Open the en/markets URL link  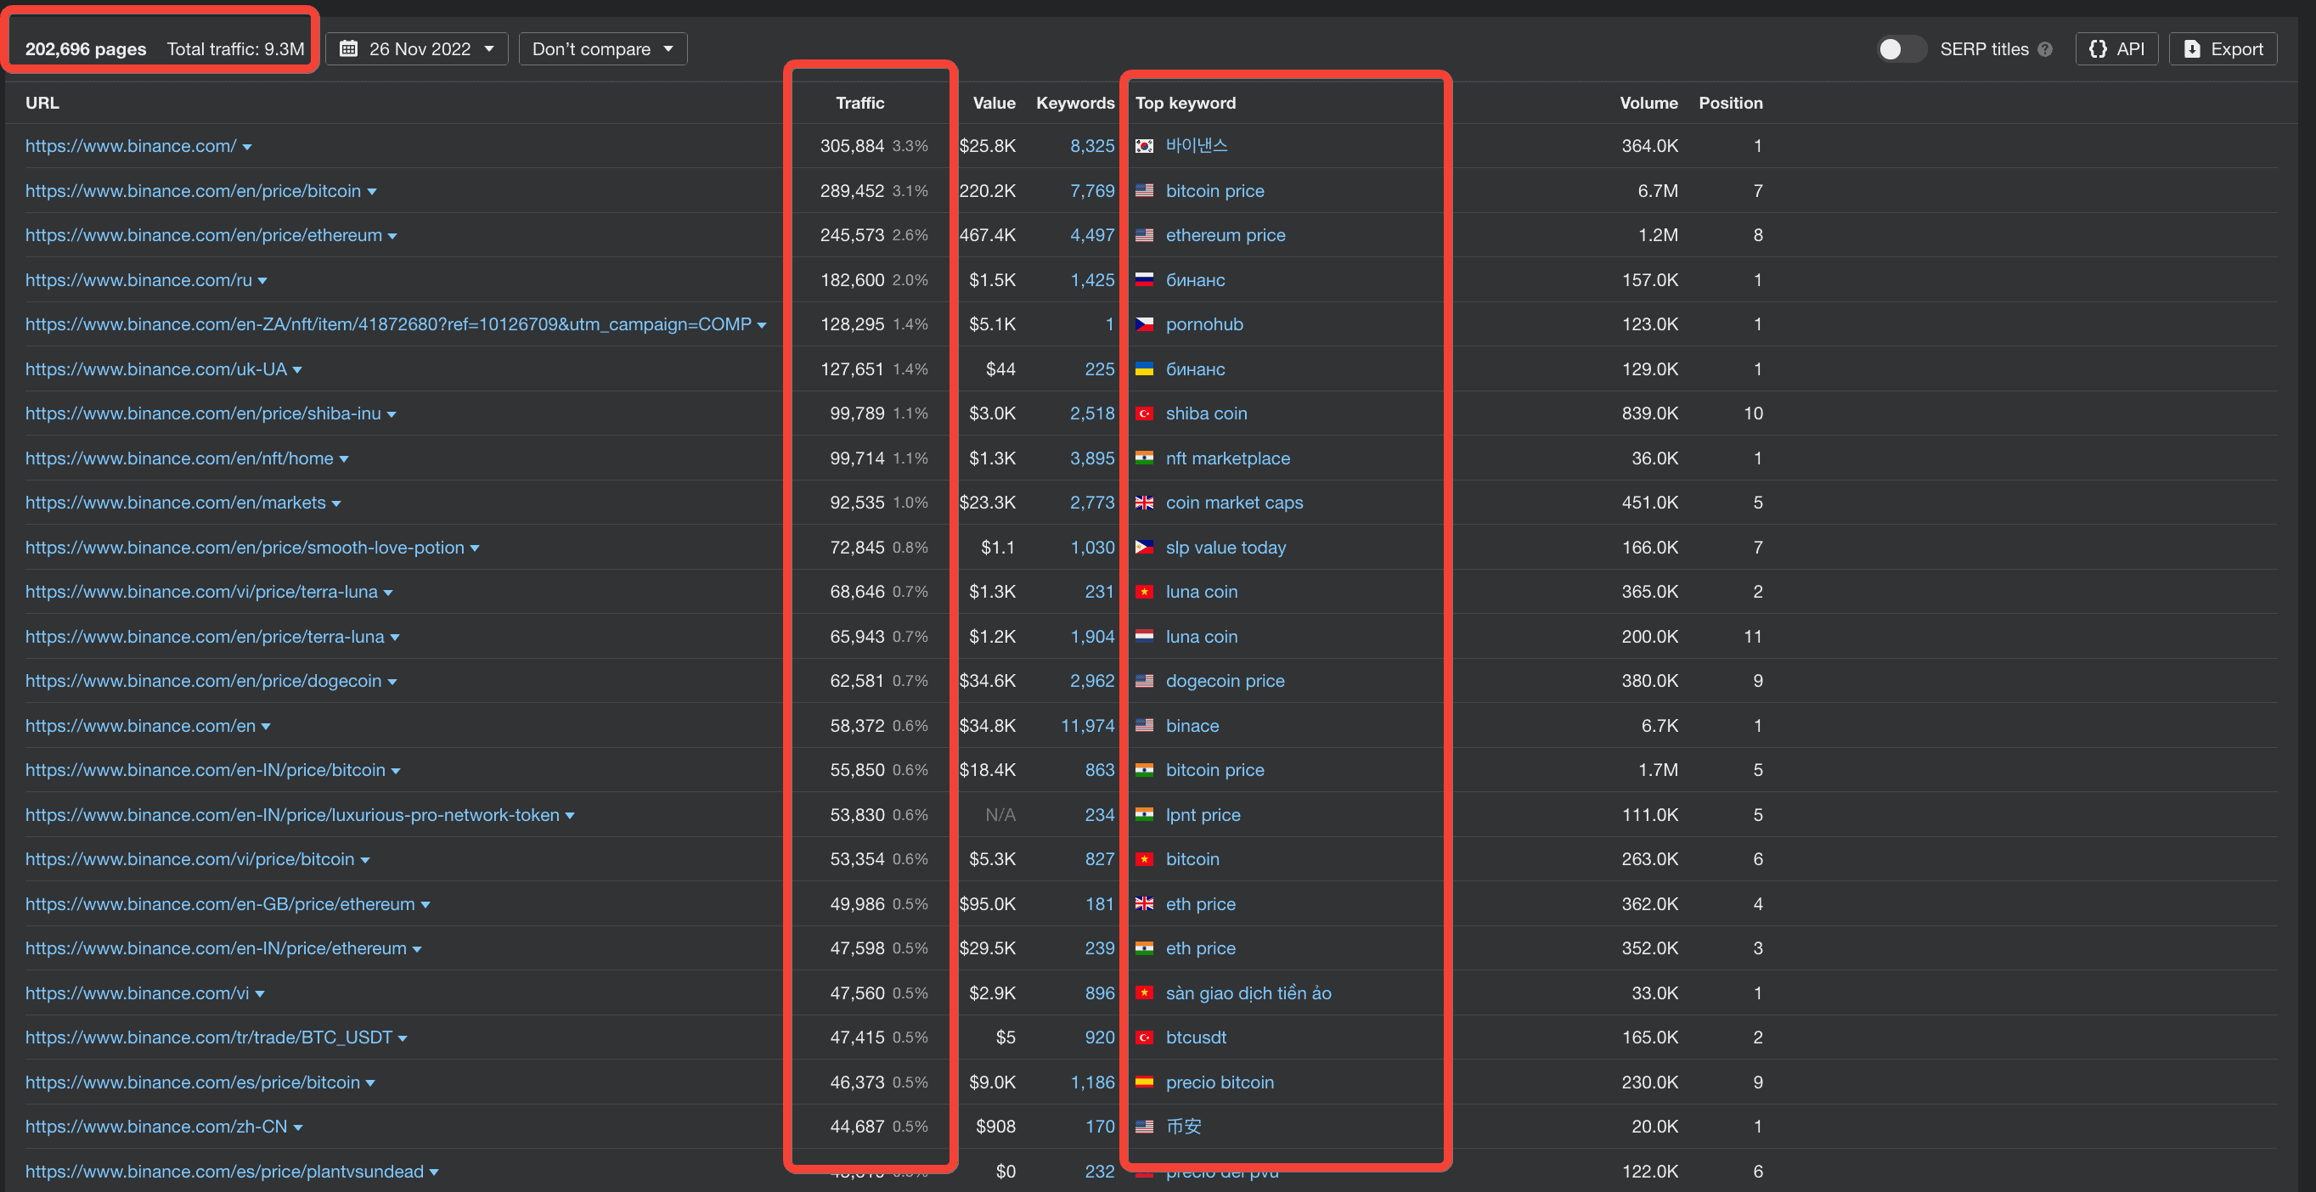point(175,503)
